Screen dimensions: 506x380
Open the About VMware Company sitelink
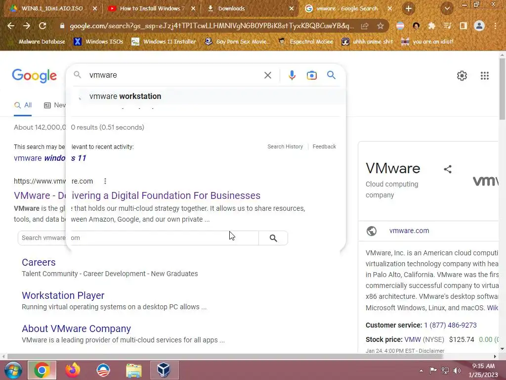pyautogui.click(x=77, y=329)
